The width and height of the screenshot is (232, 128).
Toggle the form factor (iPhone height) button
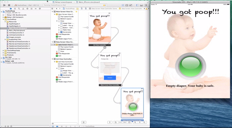(x=110, y=122)
